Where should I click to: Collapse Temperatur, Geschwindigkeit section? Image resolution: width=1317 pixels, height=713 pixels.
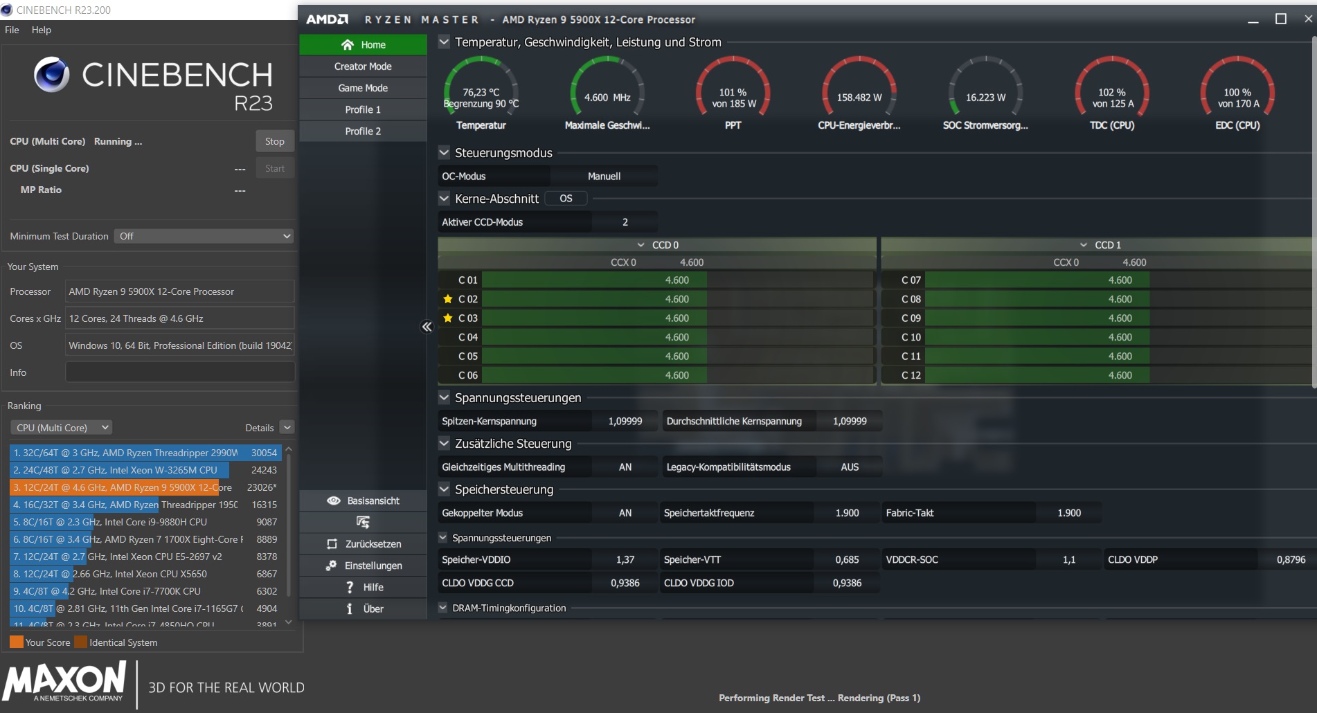point(444,42)
